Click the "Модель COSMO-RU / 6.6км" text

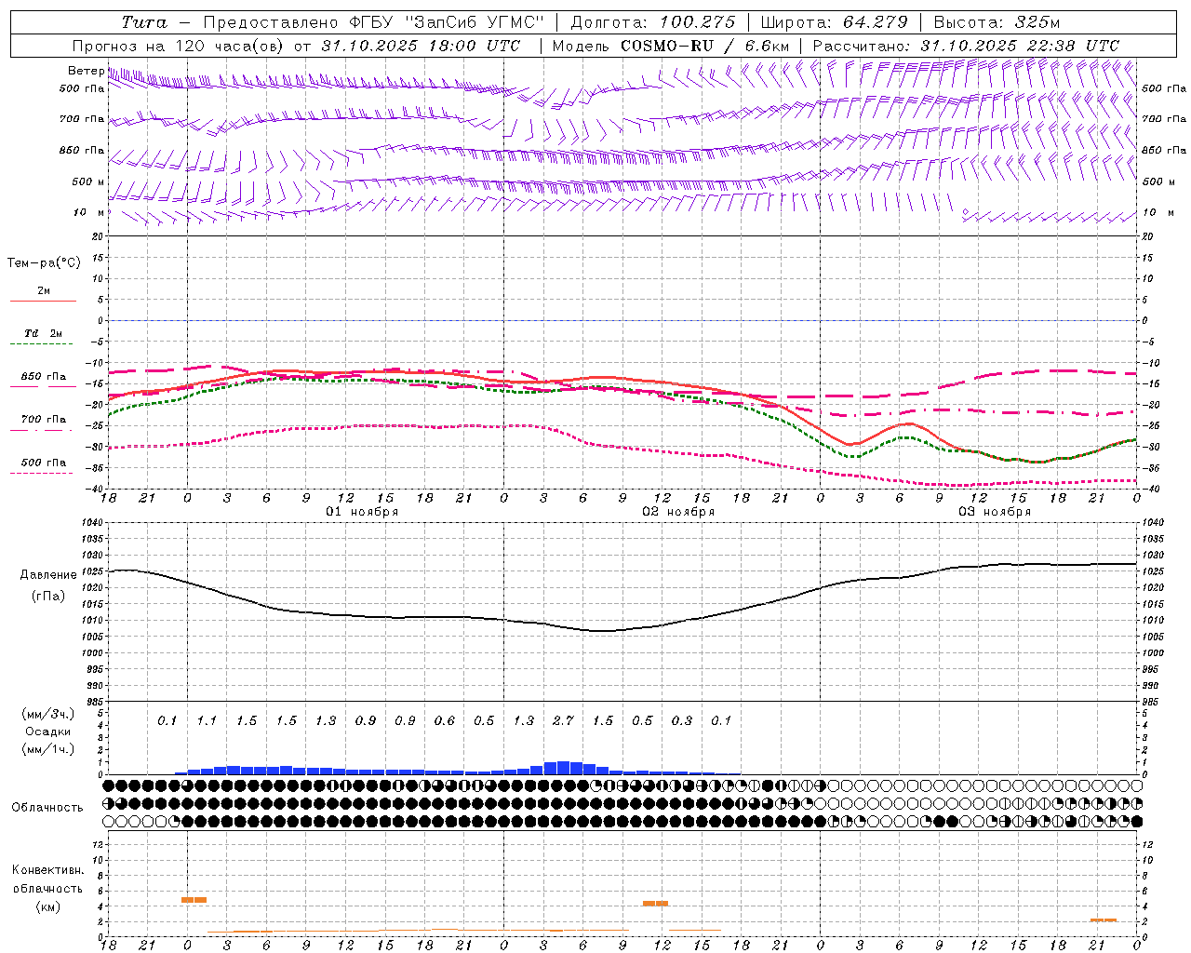670,46
